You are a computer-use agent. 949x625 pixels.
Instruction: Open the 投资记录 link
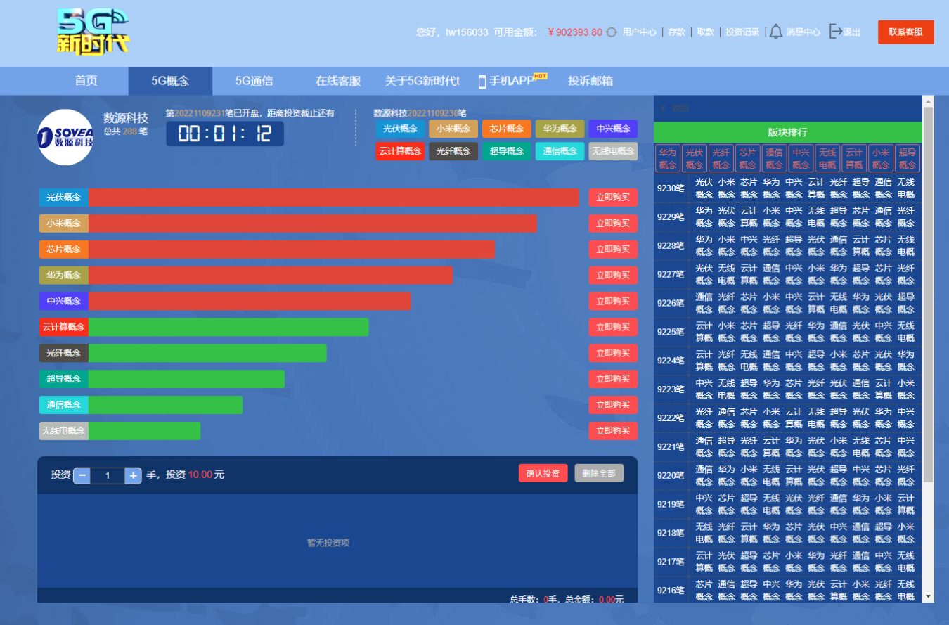click(742, 32)
